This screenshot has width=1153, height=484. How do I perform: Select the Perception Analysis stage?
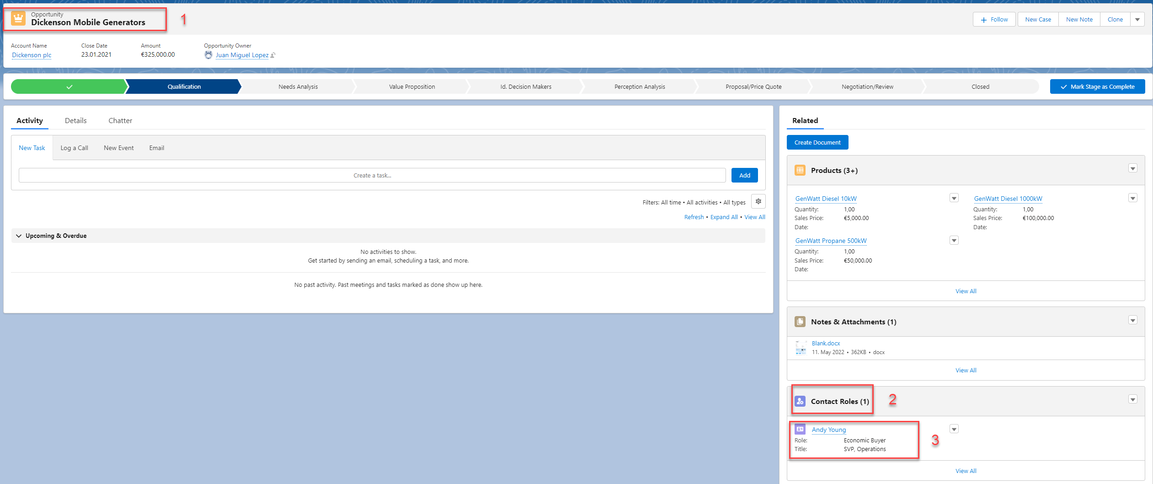coord(640,86)
